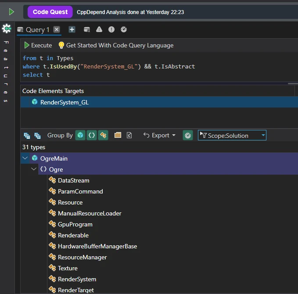Select the HardwareBufferManagerBase type
298x294 pixels.
coord(97,246)
